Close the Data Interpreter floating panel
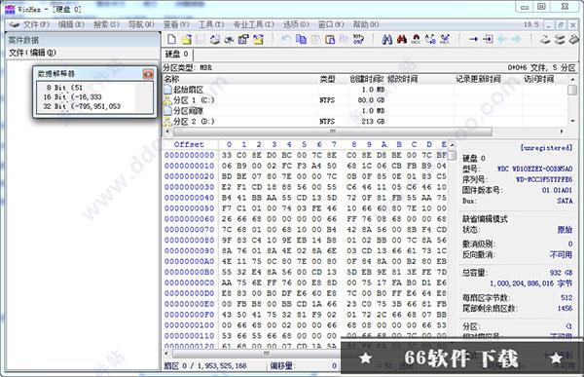The width and height of the screenshot is (584, 377). coord(148,74)
